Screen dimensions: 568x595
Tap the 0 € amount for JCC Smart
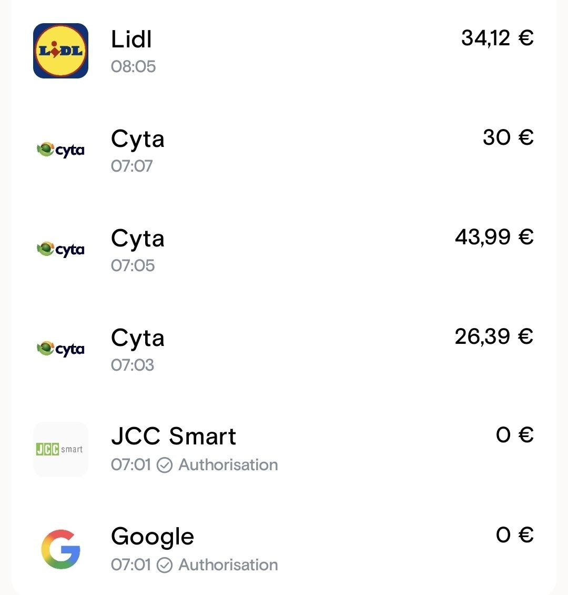(514, 435)
